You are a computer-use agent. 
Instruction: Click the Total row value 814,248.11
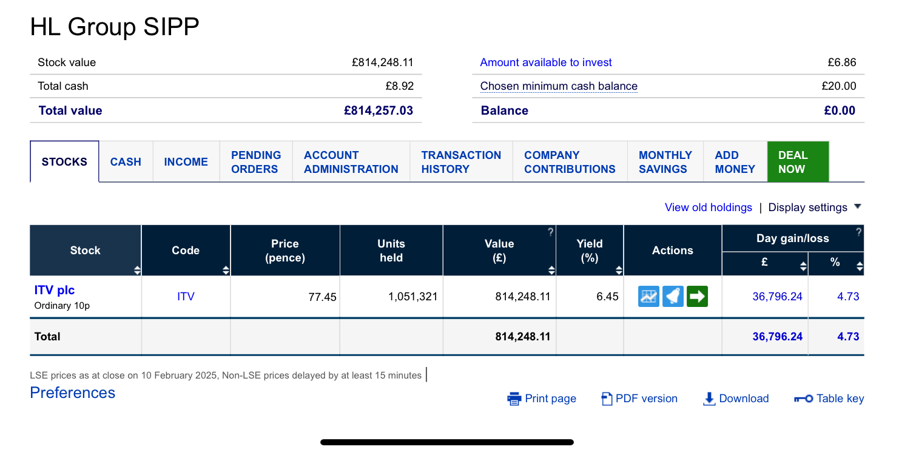[523, 336]
